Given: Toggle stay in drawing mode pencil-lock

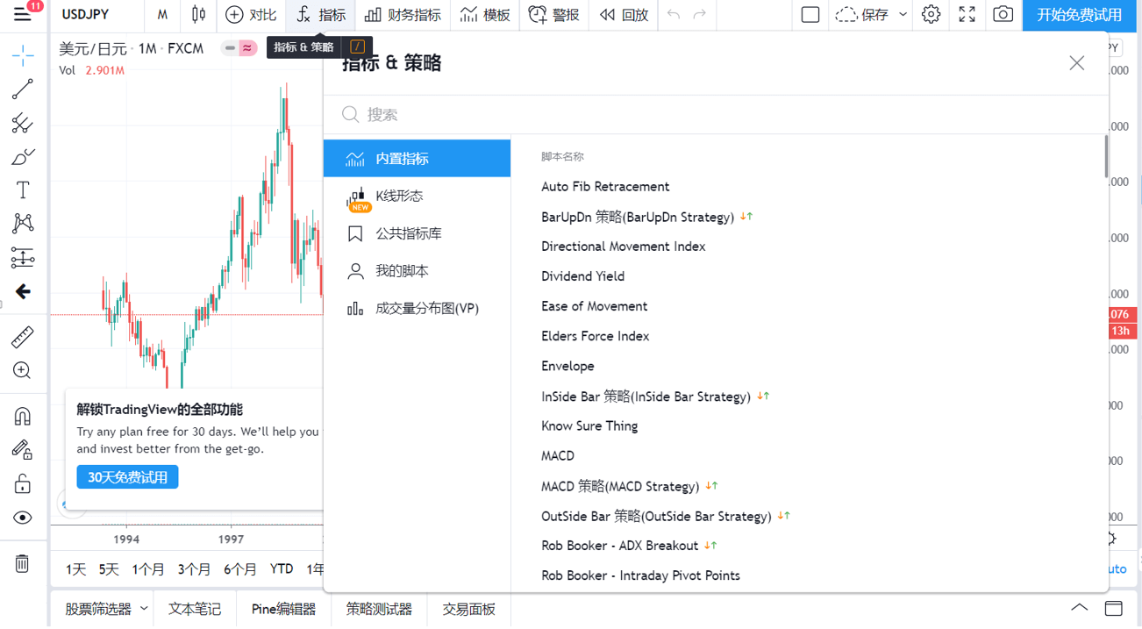Looking at the screenshot, I should [x=23, y=449].
